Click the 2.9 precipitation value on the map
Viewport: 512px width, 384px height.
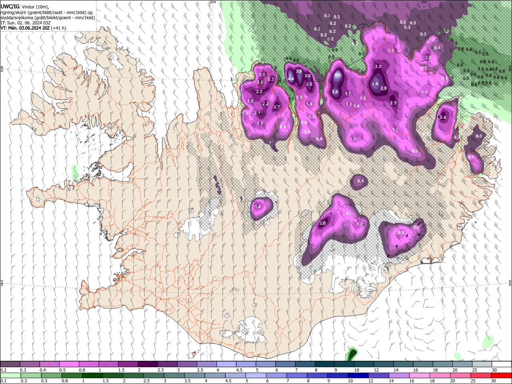pyautogui.click(x=384, y=88)
